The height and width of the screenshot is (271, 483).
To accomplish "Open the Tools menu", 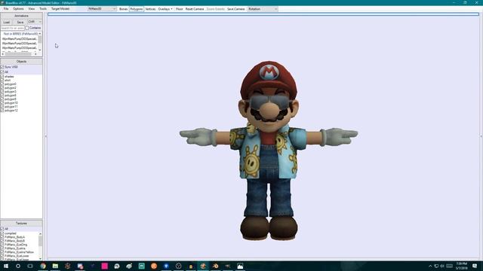I will tap(43, 9).
